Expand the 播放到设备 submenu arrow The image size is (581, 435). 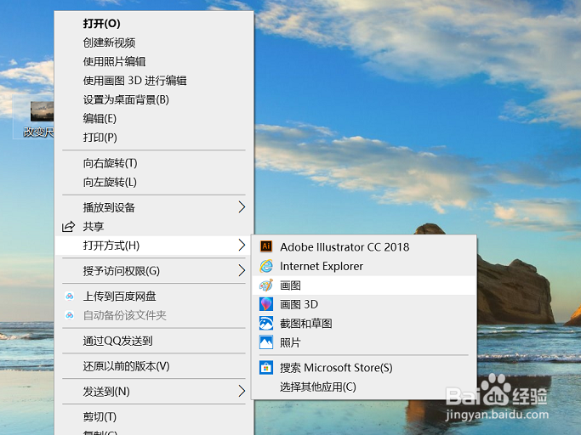click(242, 207)
